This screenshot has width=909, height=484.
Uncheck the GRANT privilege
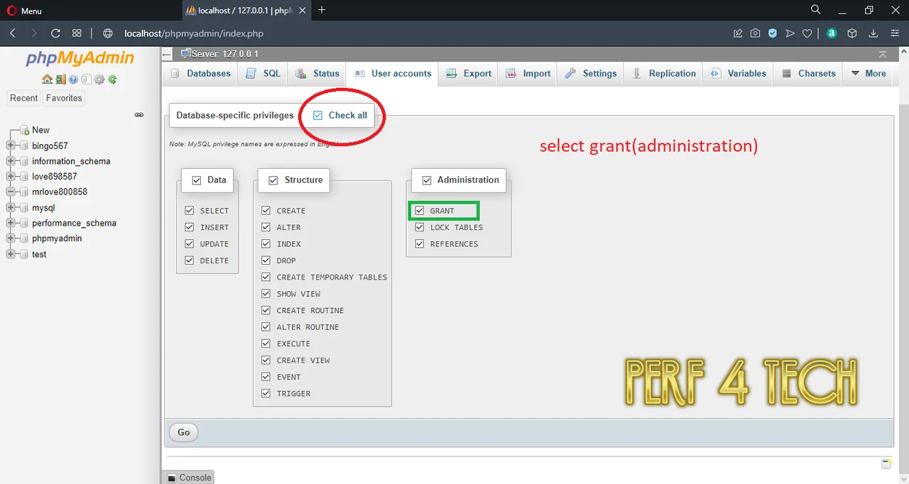(420, 211)
